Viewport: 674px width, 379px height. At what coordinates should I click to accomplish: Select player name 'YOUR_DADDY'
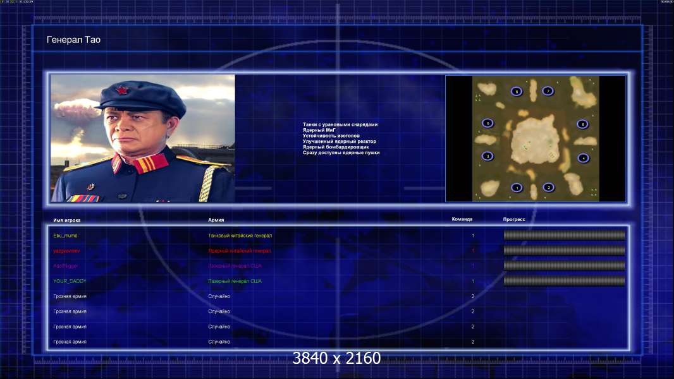70,281
